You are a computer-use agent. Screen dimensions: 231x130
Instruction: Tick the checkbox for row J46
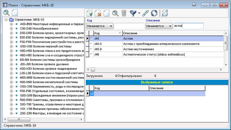(91, 54)
